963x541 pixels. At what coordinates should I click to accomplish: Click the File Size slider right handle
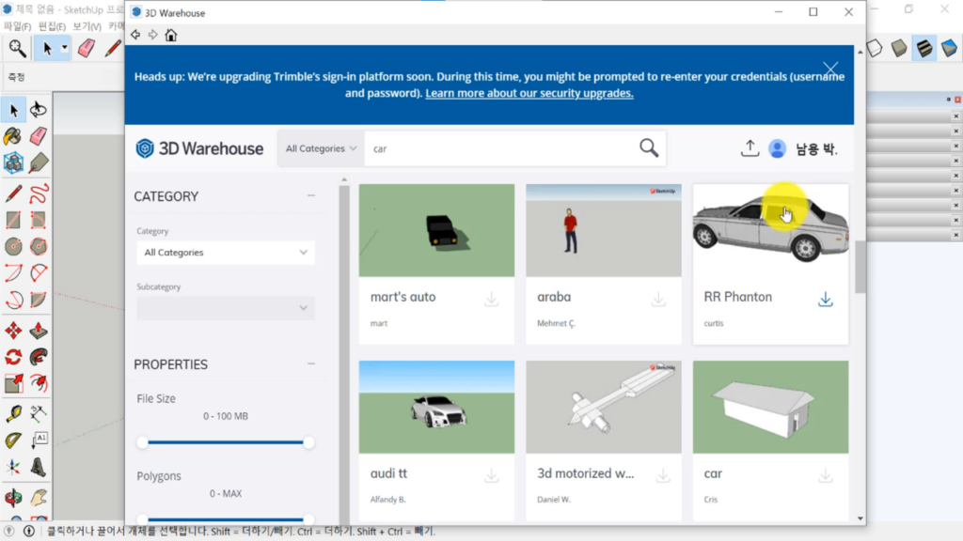tap(308, 442)
